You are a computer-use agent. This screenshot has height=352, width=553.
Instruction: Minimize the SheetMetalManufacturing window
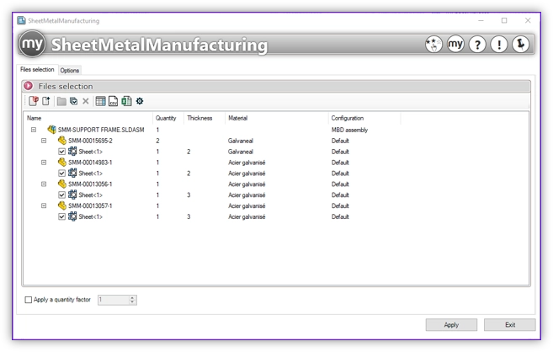tap(481, 20)
